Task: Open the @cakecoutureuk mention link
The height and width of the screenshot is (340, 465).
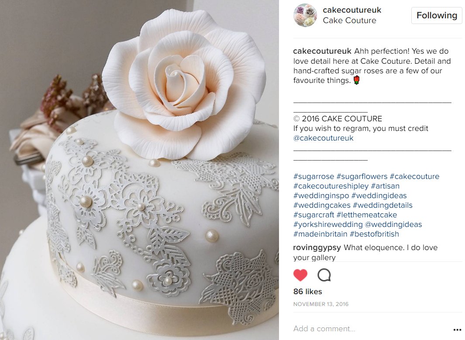Action: click(323, 138)
